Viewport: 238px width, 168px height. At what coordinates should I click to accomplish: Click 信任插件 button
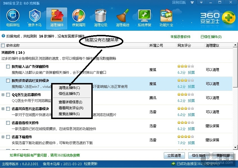pyautogui.click(x=199, y=156)
